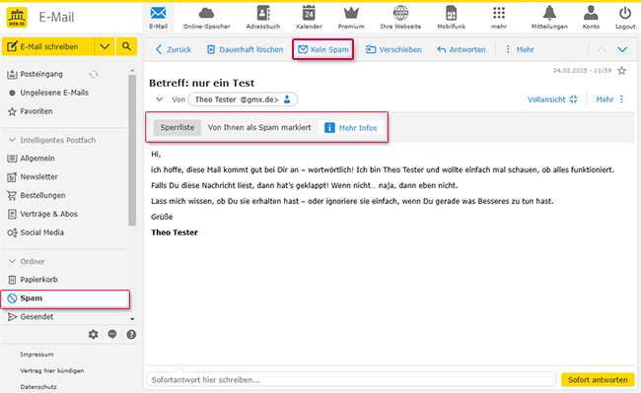Click Verschieben to move the mail
Screen dimensions: 641x393
(393, 50)
